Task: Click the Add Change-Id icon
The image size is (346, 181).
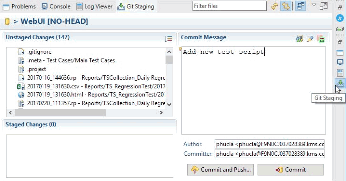Action: tap(321, 39)
